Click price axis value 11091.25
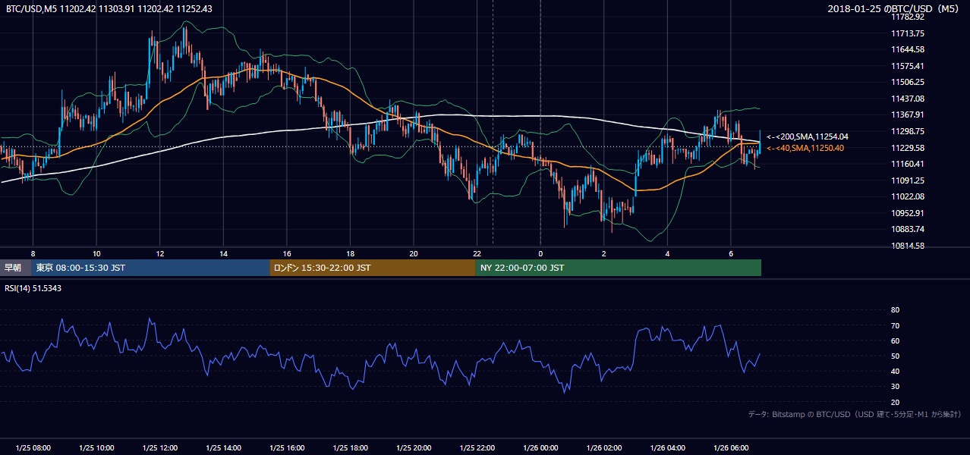Viewport: 970px width, 455px height. point(908,180)
